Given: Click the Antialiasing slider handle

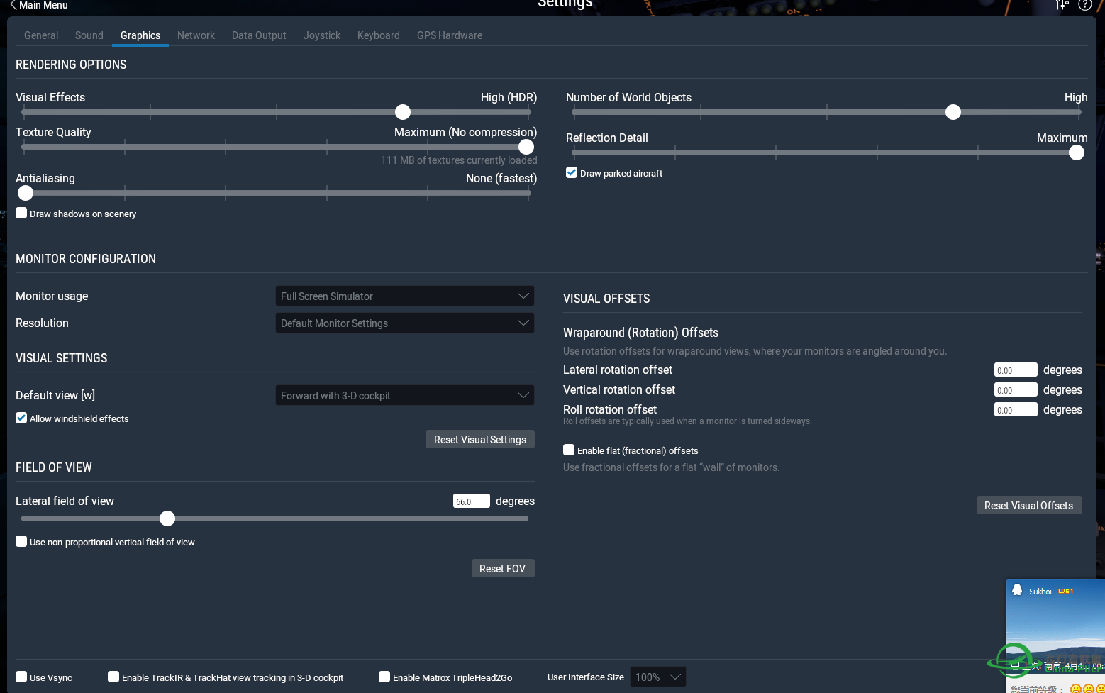Looking at the screenshot, I should point(26,193).
